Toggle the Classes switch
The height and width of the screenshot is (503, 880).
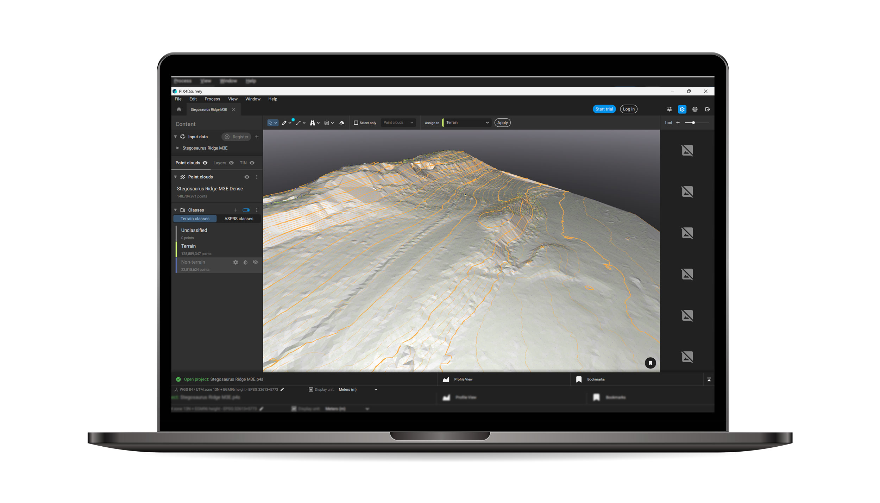point(246,210)
